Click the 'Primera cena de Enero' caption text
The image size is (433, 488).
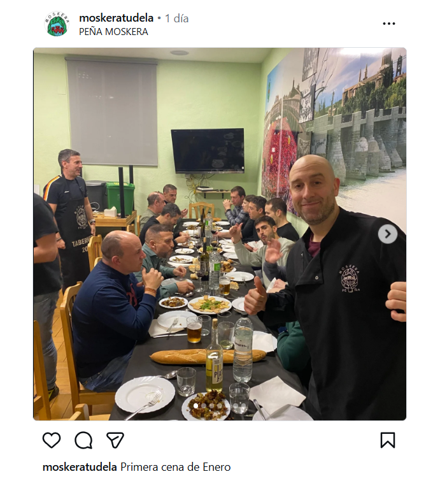[176, 467]
